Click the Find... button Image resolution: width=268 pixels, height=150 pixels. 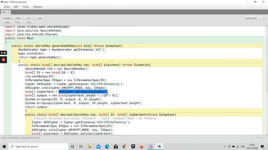18,22
